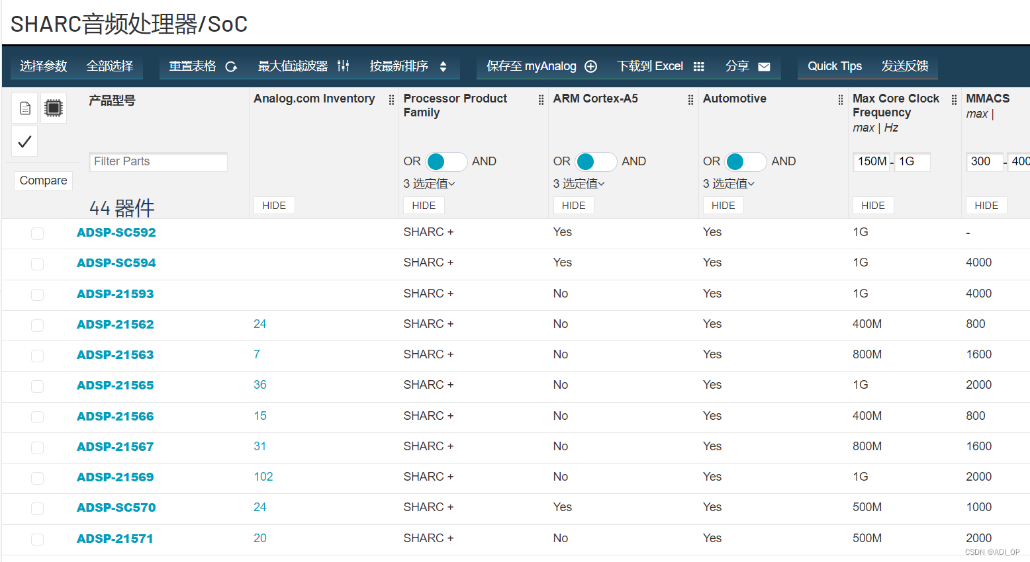
Task: Hide the Max Core Clock Frequency column
Action: tap(873, 206)
